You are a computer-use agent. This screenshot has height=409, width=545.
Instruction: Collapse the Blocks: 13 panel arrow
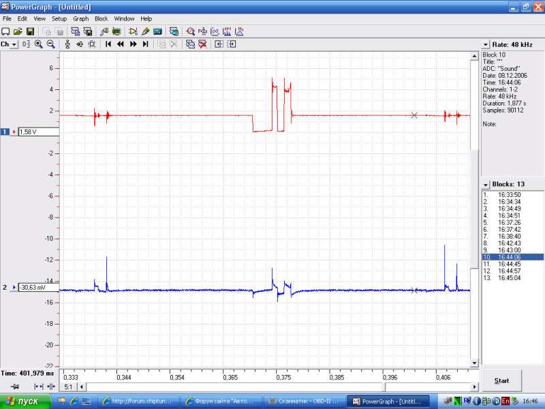pyautogui.click(x=485, y=184)
